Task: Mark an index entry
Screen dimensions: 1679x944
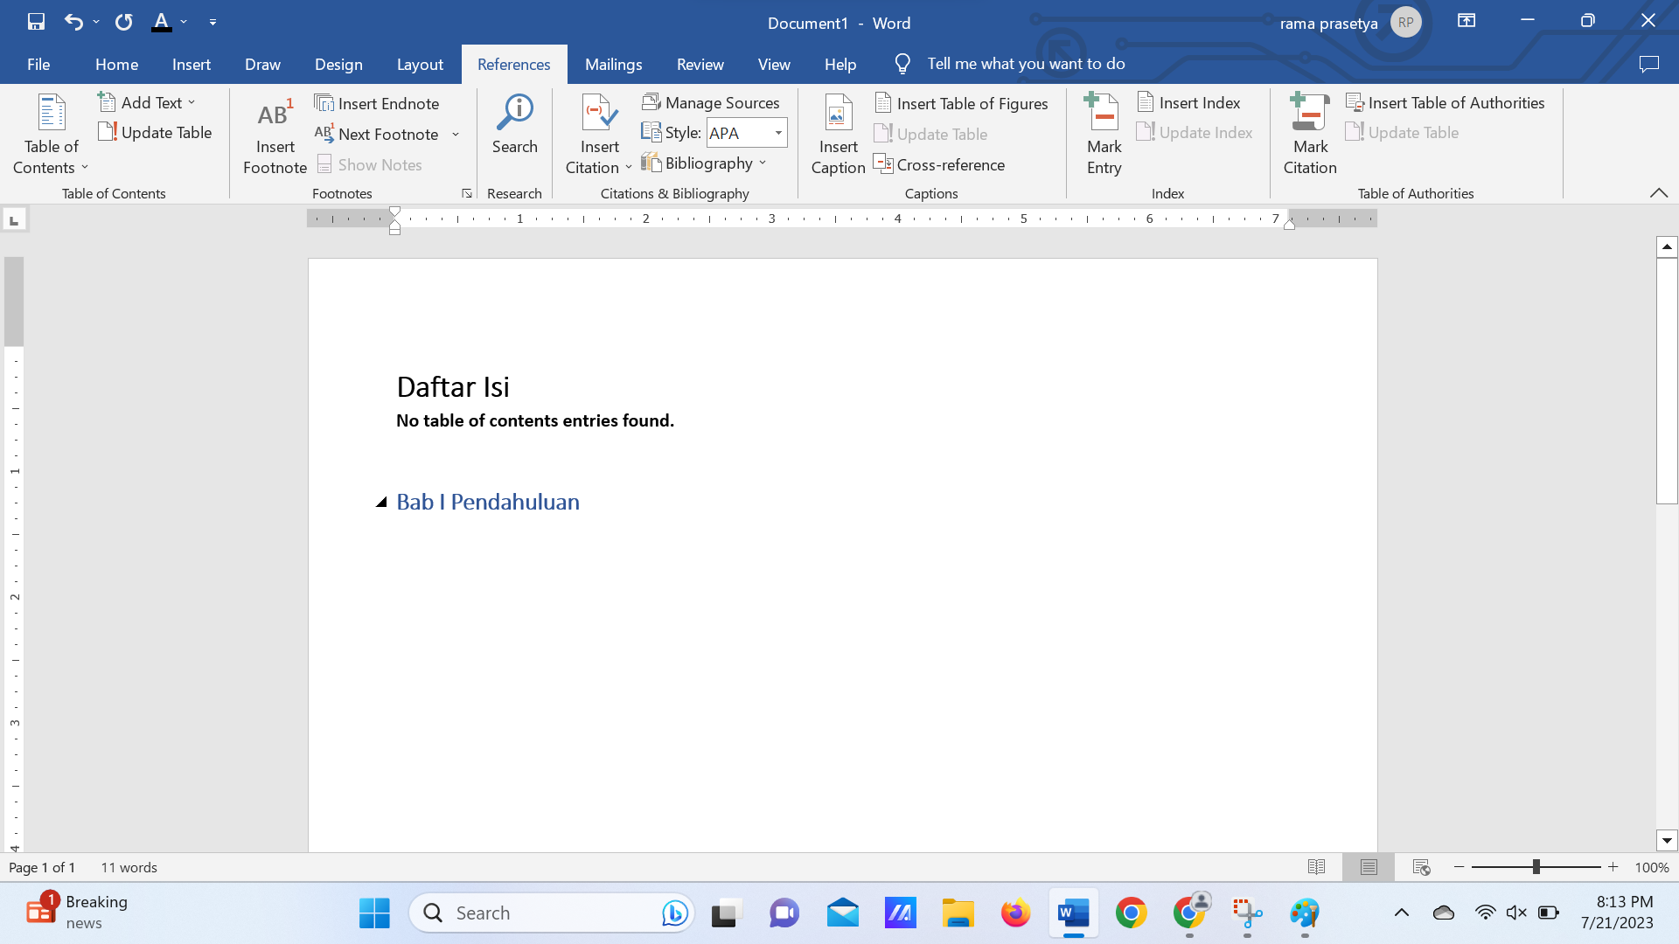Action: 1104,134
